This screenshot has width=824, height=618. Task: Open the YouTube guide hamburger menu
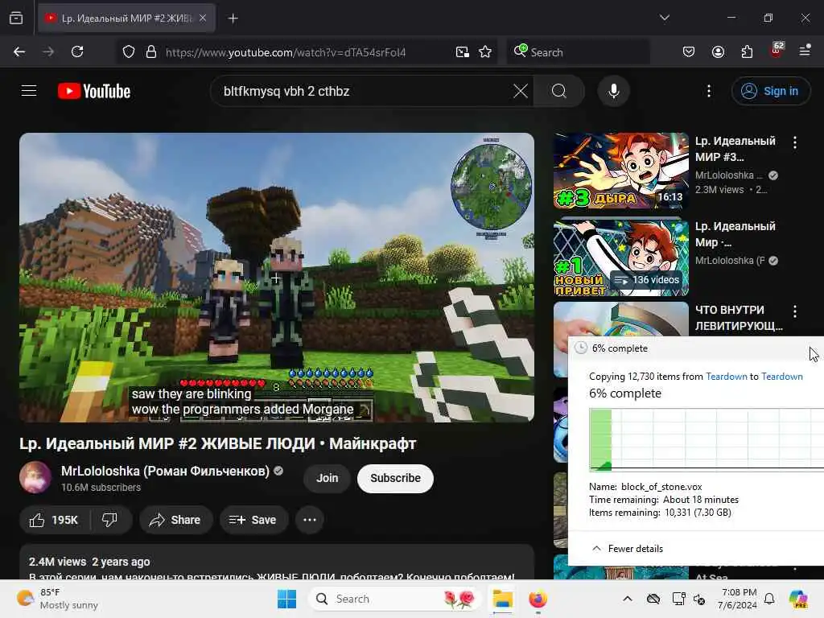[29, 91]
